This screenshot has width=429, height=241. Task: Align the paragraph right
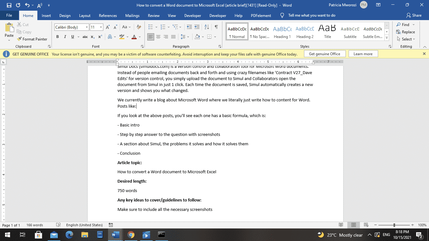point(166,37)
